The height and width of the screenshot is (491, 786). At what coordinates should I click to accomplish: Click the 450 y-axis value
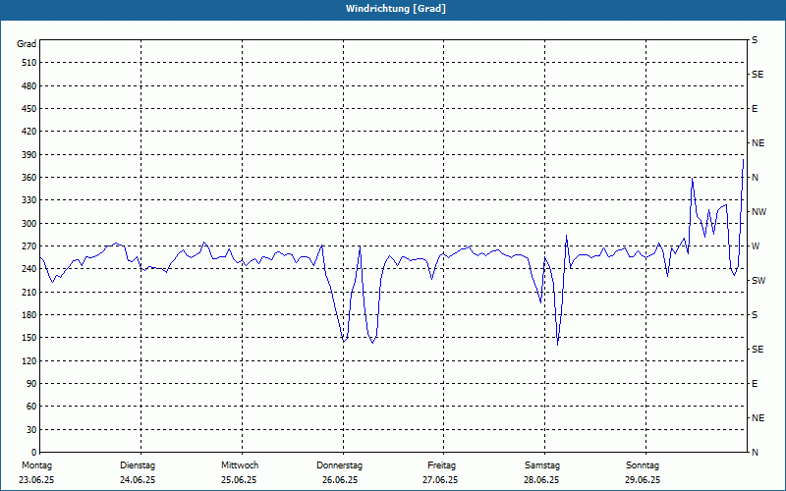29,109
